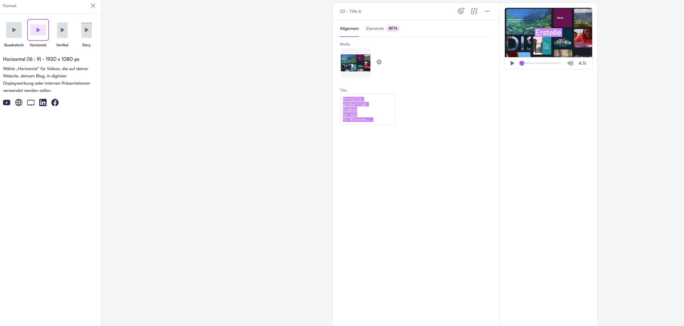Select the display screen icon
Screen dimensions: 684x326
(31, 103)
